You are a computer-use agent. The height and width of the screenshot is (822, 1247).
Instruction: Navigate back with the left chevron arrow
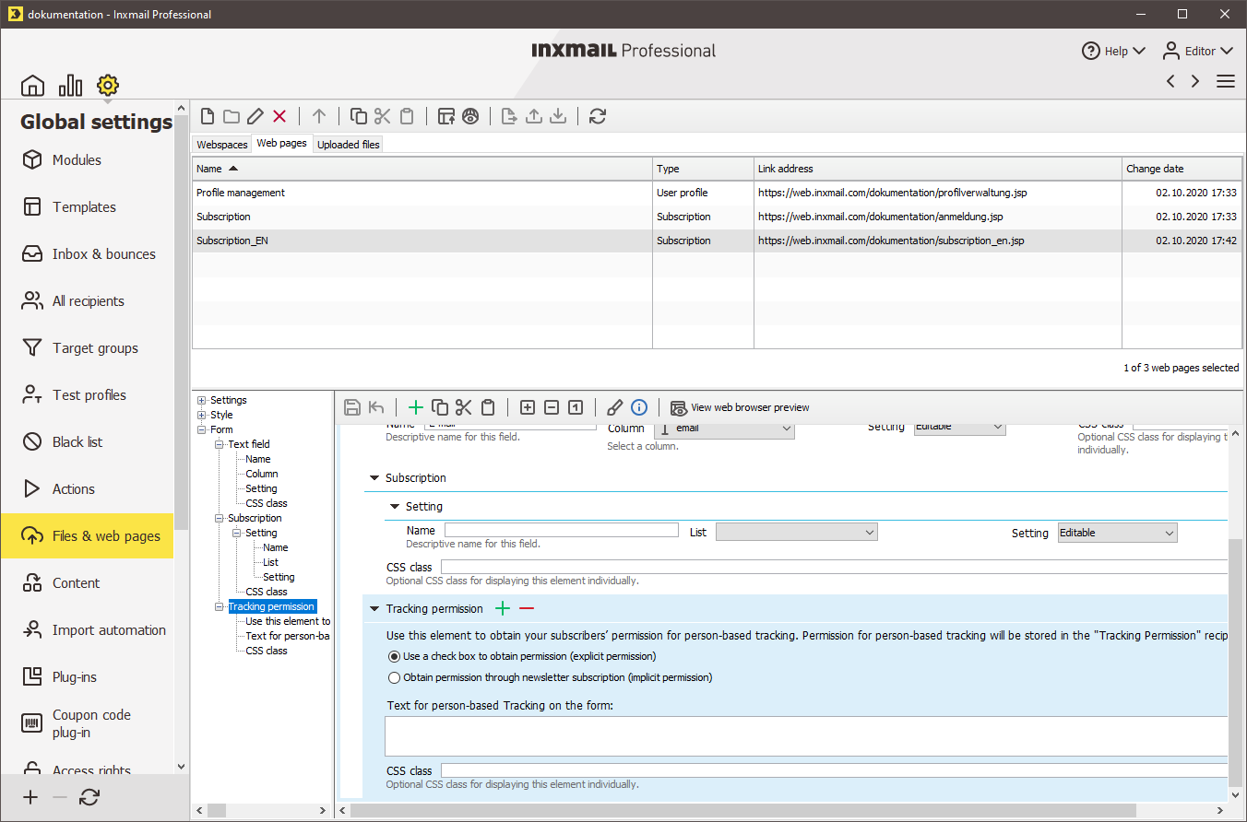click(1170, 81)
